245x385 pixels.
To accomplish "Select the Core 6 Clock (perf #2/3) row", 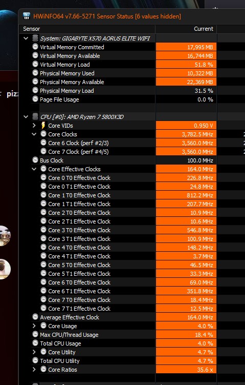I will click(78, 143).
